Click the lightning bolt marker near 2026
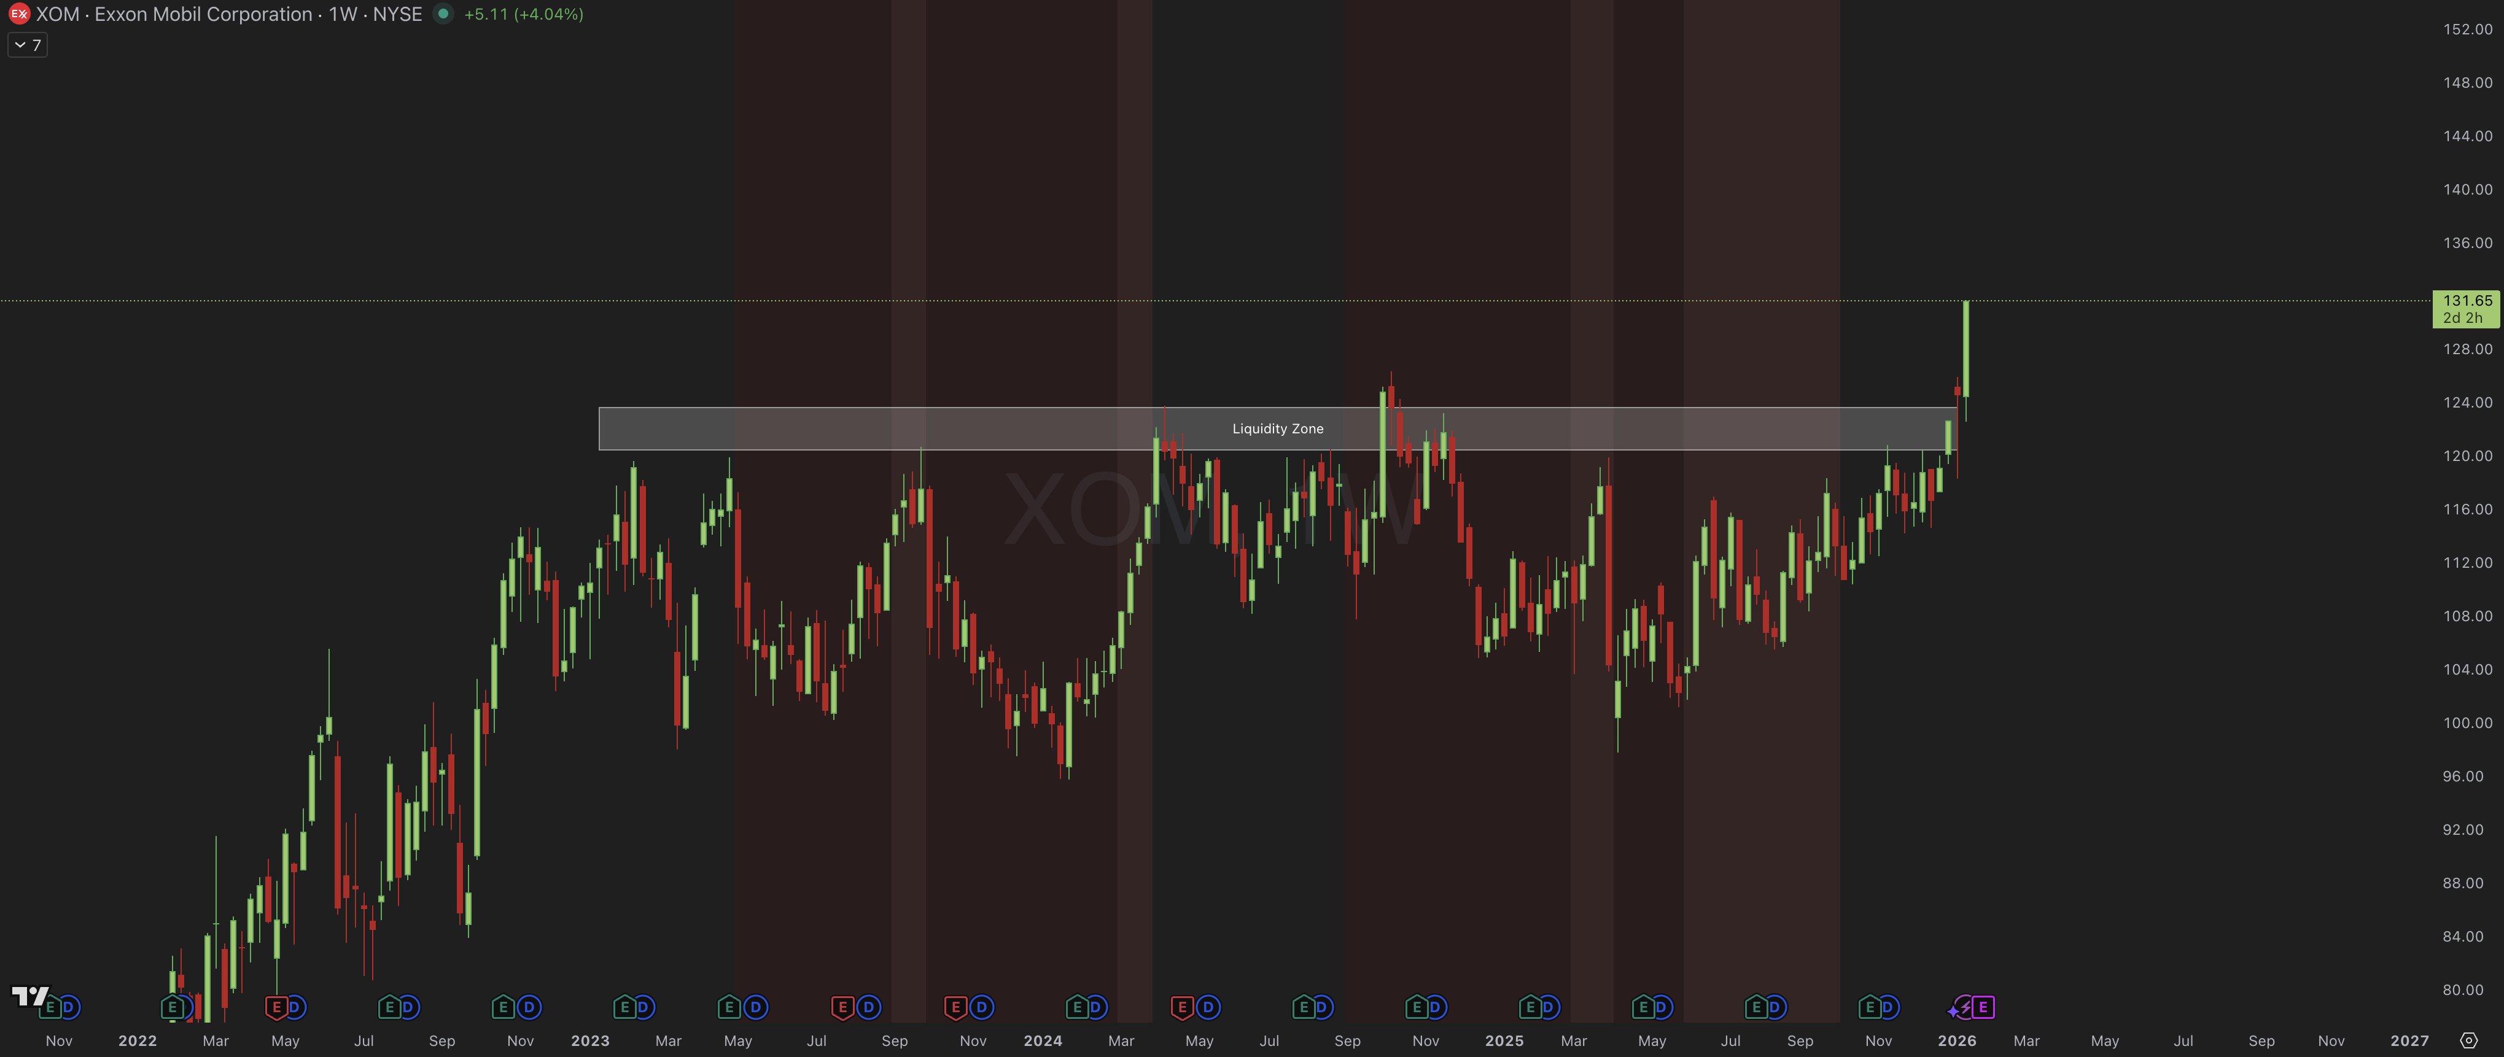Viewport: 2504px width, 1057px height. click(1967, 1007)
